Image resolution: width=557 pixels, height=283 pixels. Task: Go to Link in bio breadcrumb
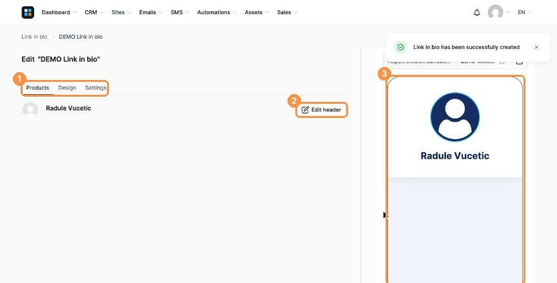tap(34, 37)
